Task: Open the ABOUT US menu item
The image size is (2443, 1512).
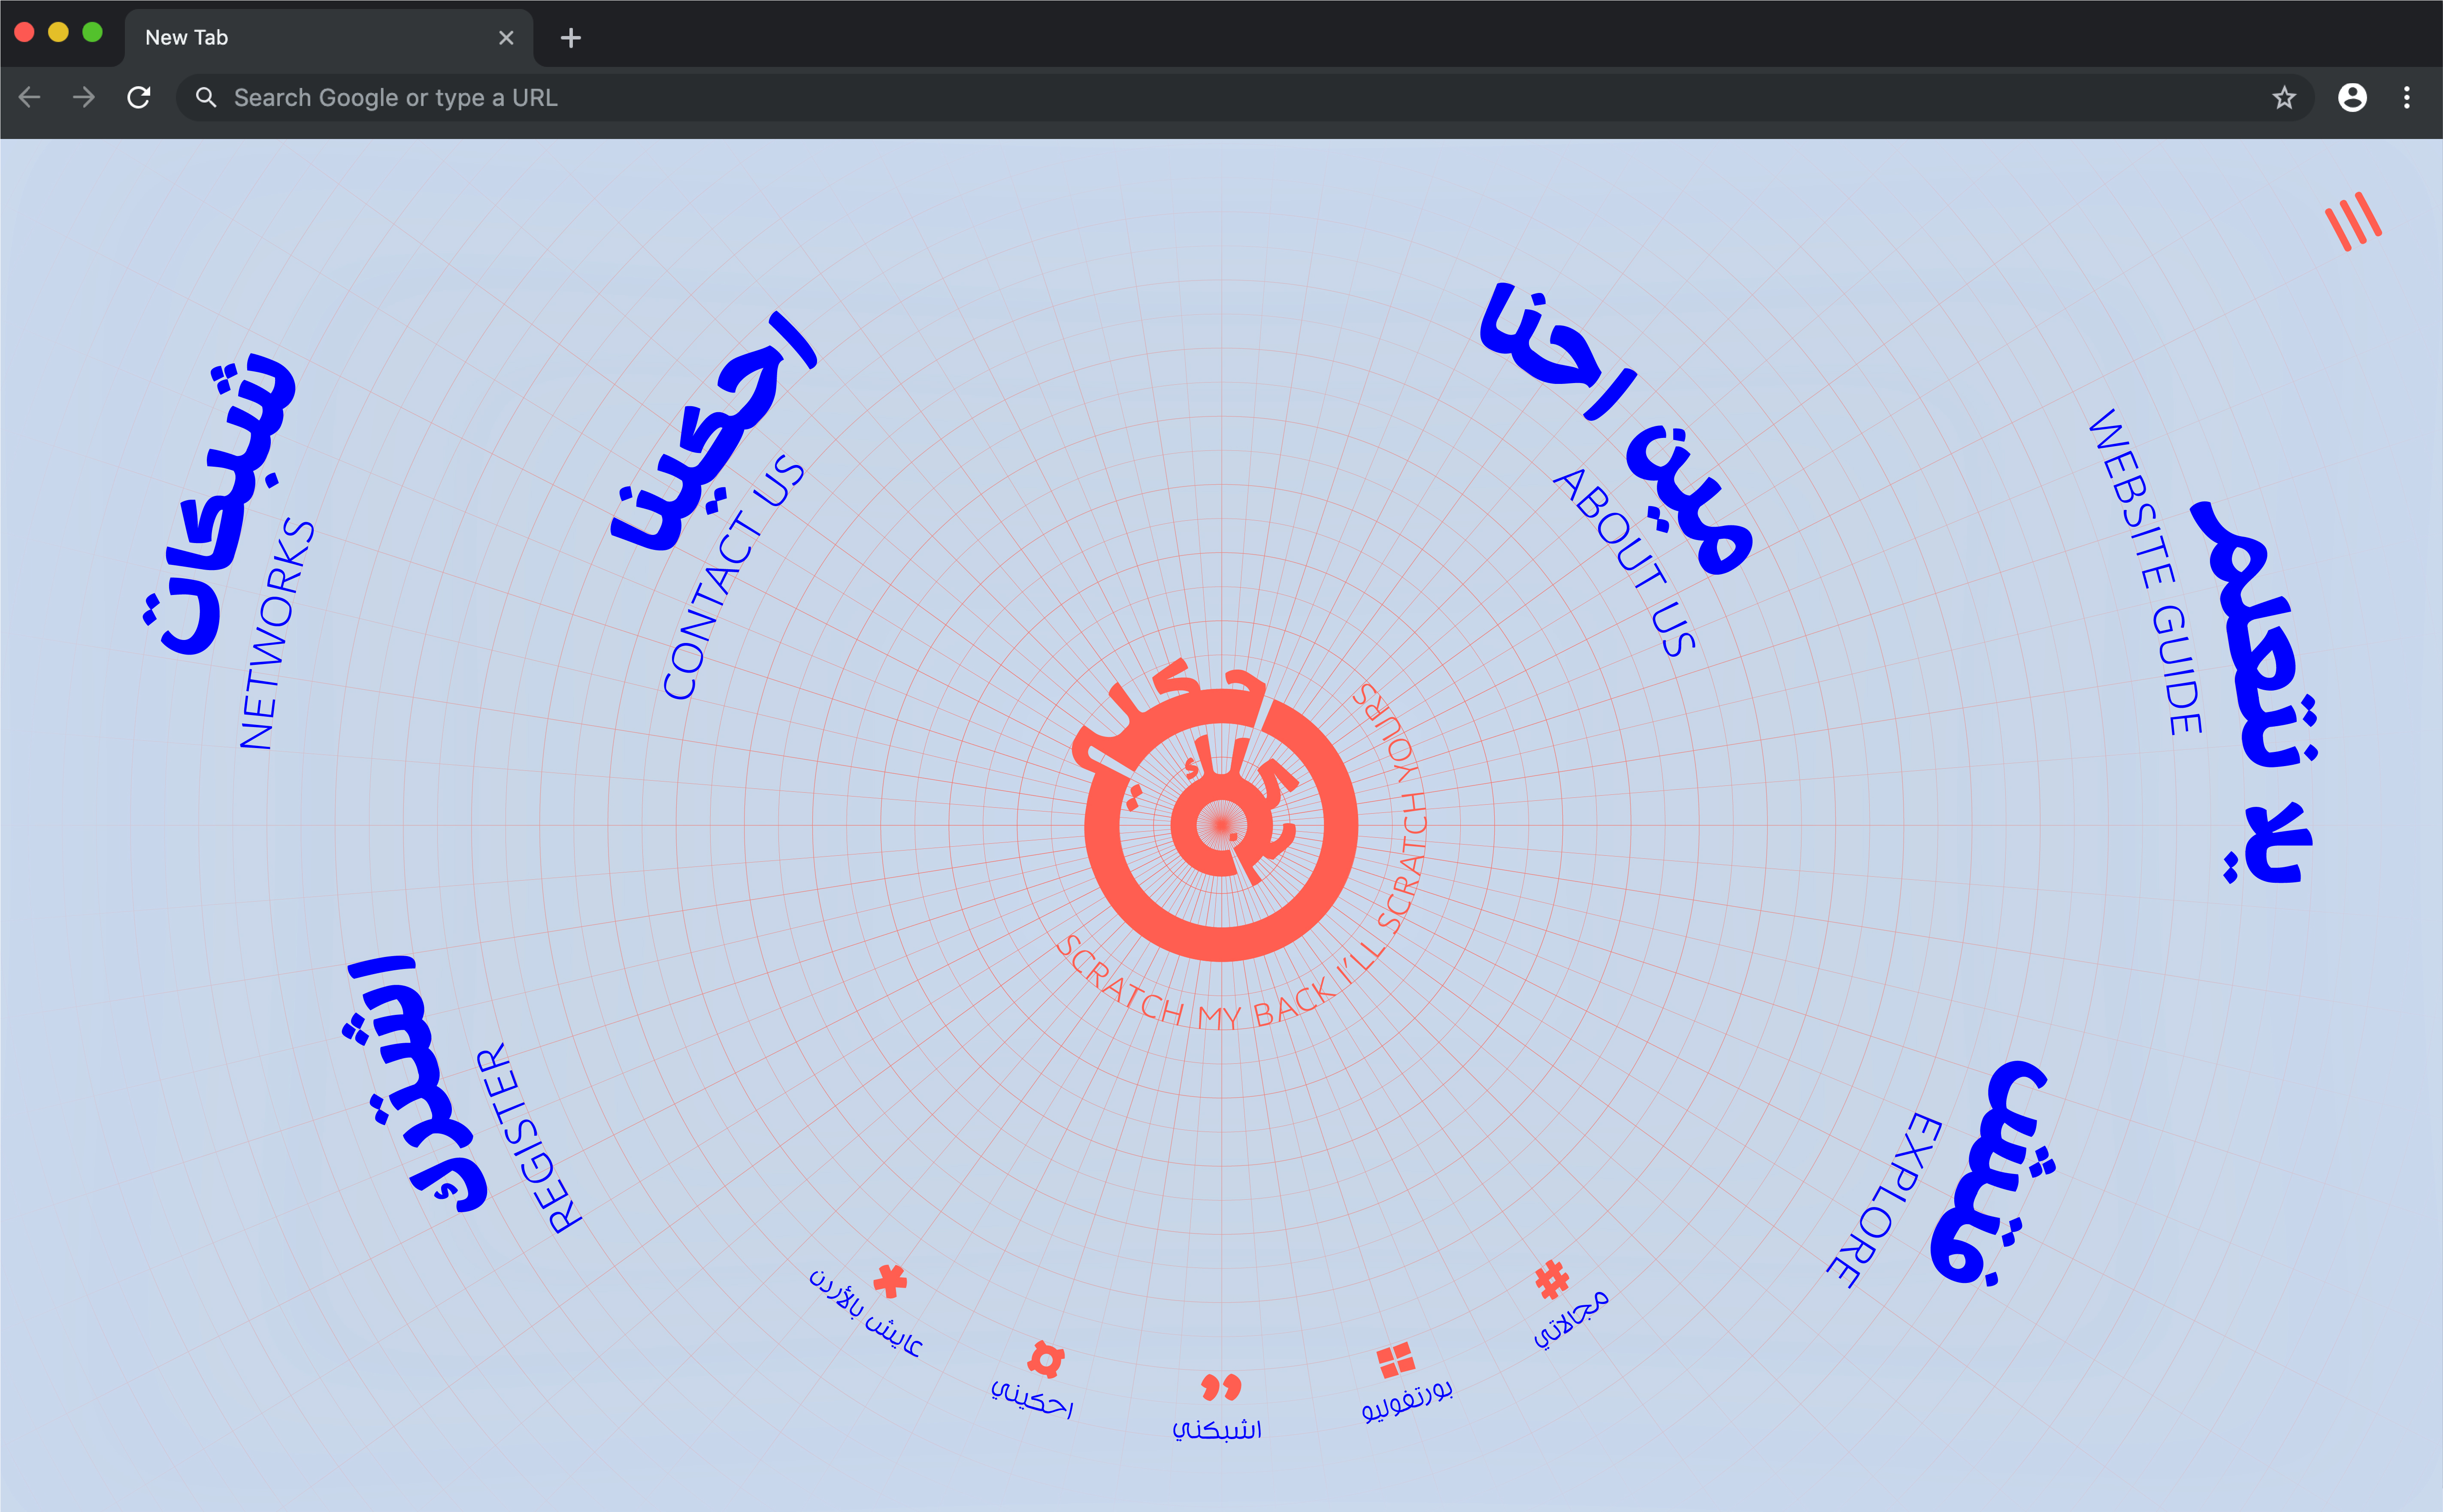Action: coord(1625,561)
